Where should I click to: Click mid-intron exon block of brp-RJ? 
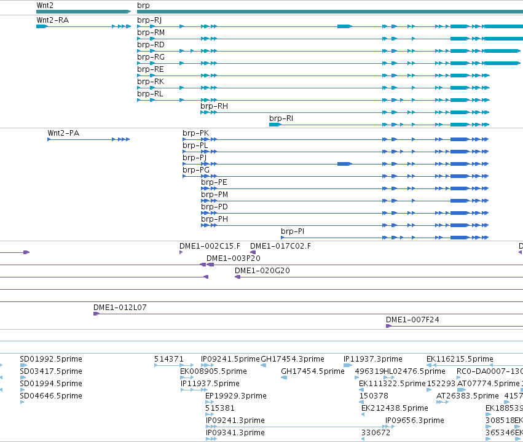pos(345,26)
